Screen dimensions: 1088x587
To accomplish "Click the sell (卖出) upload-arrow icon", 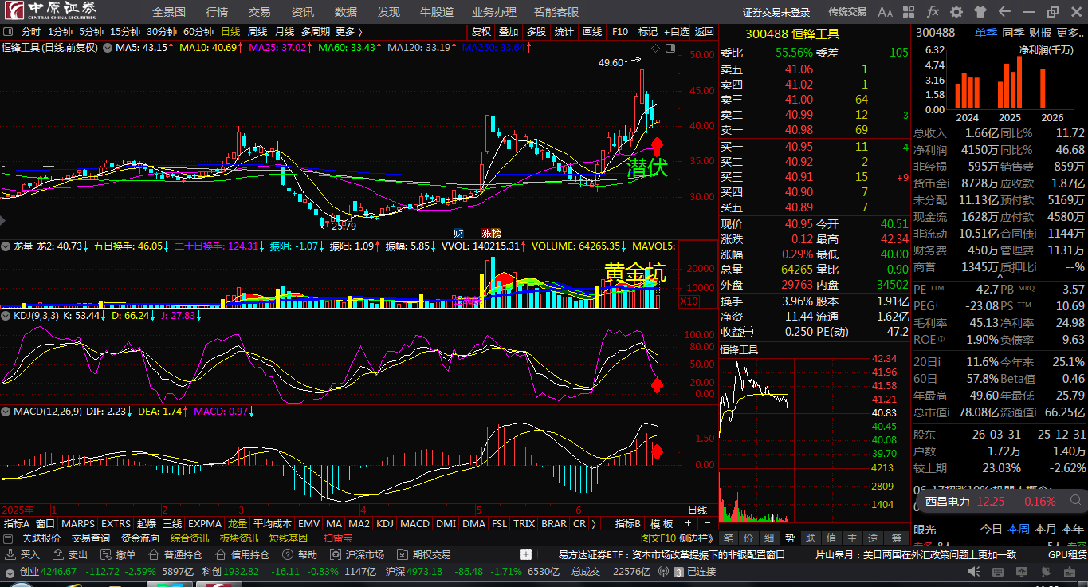I will [x=58, y=555].
